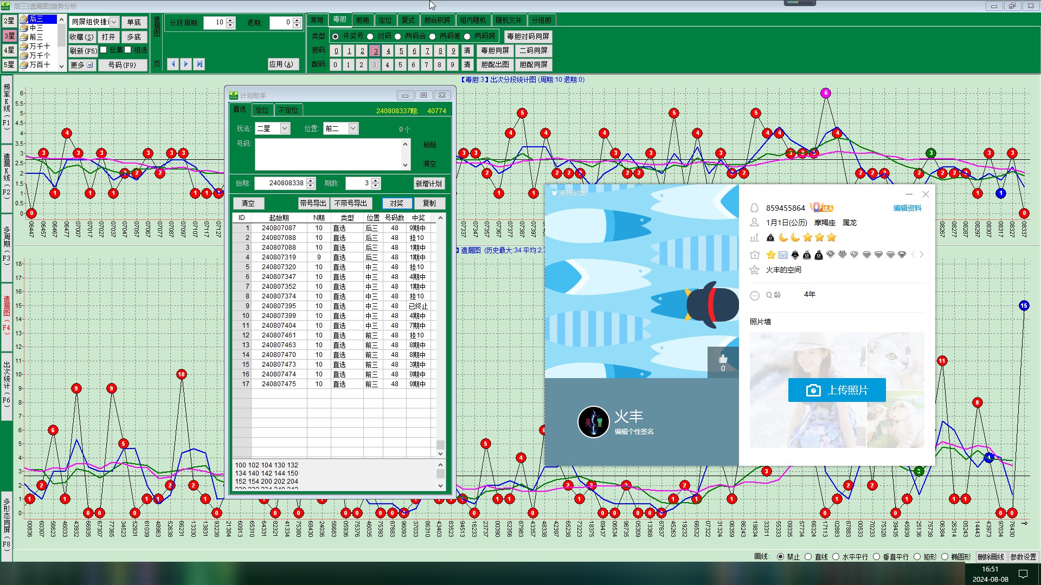Click the 计划助手 window title icon
Image resolution: width=1041 pixels, height=585 pixels.
pos(234,95)
